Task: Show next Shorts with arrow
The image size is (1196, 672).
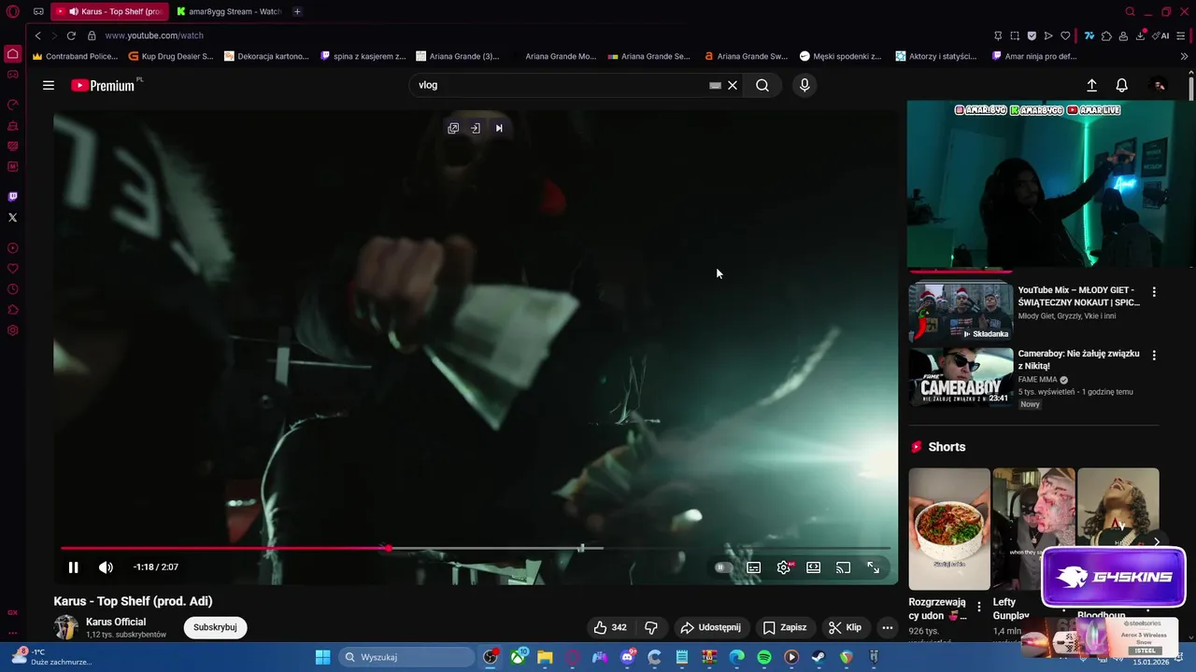Action: [x=1156, y=541]
